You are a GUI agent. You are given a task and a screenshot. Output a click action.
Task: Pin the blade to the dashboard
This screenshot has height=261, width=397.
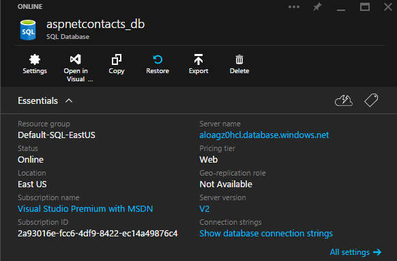coord(317,7)
